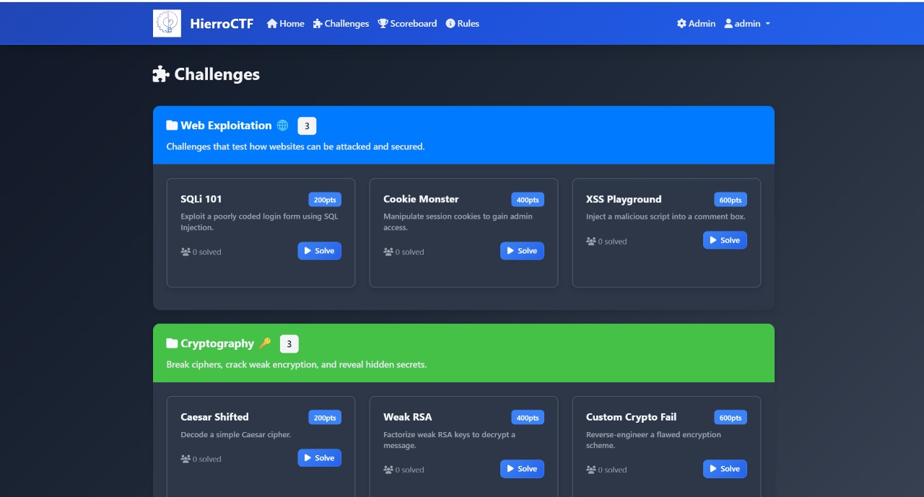The width and height of the screenshot is (924, 497).
Task: Navigate to the Scoreboard menu item
Action: (408, 23)
